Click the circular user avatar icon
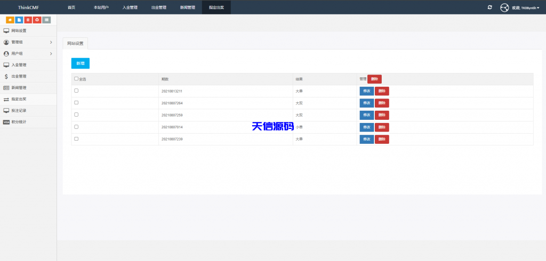 click(x=504, y=7)
